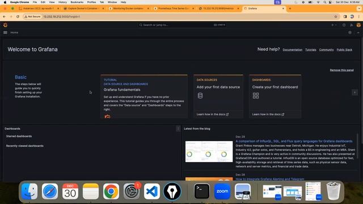The image size is (363, 204).
Task: Open Zoom from the Dock
Action: click(222, 192)
